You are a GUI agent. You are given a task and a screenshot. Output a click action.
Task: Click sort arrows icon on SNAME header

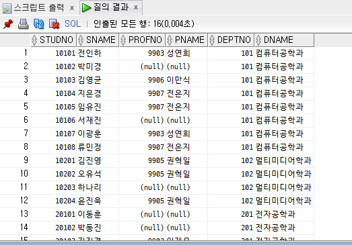(81, 40)
